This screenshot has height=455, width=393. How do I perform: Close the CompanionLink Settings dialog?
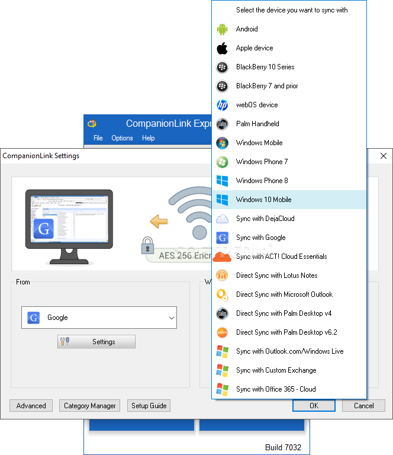pyautogui.click(x=384, y=156)
